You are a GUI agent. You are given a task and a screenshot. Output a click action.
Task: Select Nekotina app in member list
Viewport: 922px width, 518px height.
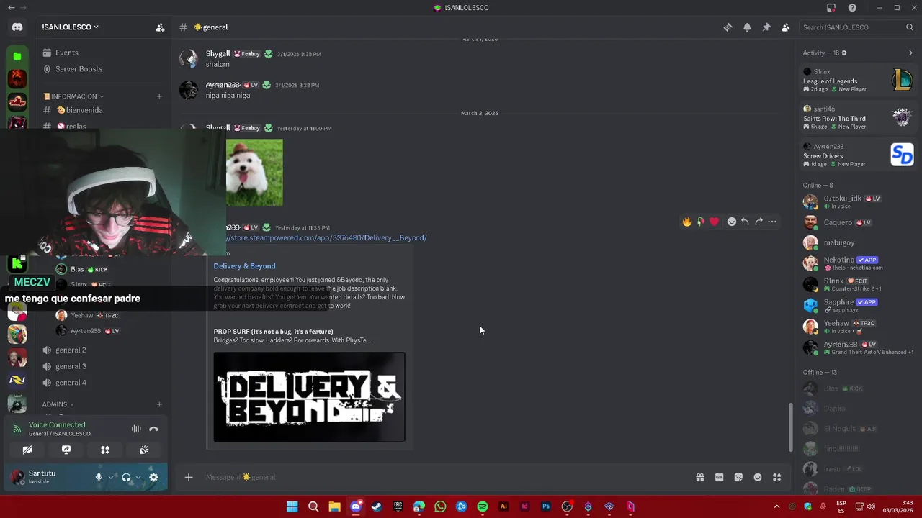pos(858,263)
